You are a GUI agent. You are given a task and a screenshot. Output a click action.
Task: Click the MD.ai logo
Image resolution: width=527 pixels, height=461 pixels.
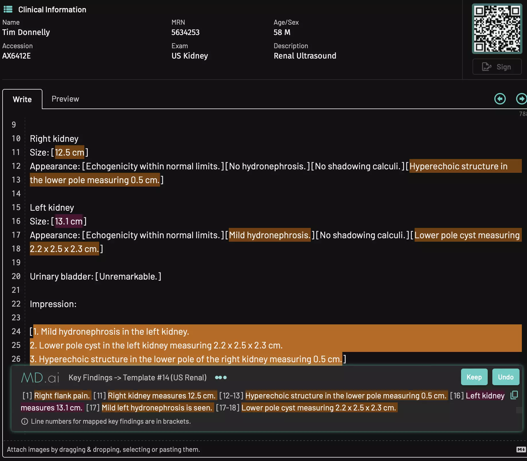click(x=40, y=378)
